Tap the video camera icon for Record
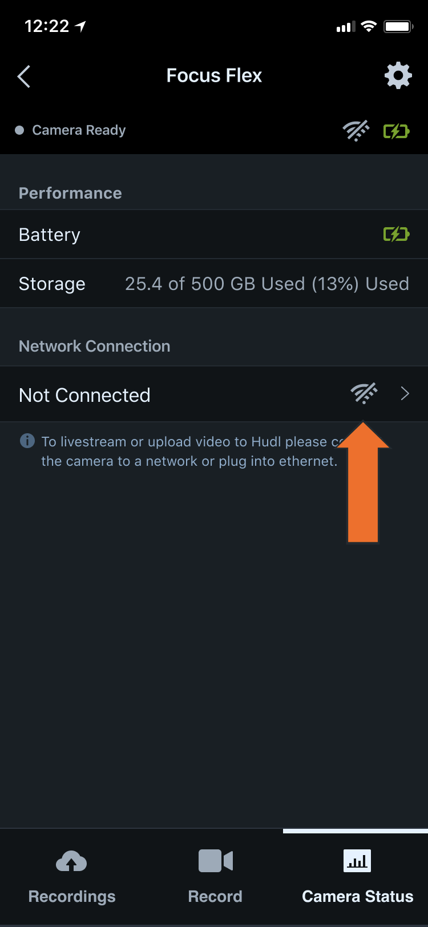Image resolution: width=428 pixels, height=927 pixels. 215,860
